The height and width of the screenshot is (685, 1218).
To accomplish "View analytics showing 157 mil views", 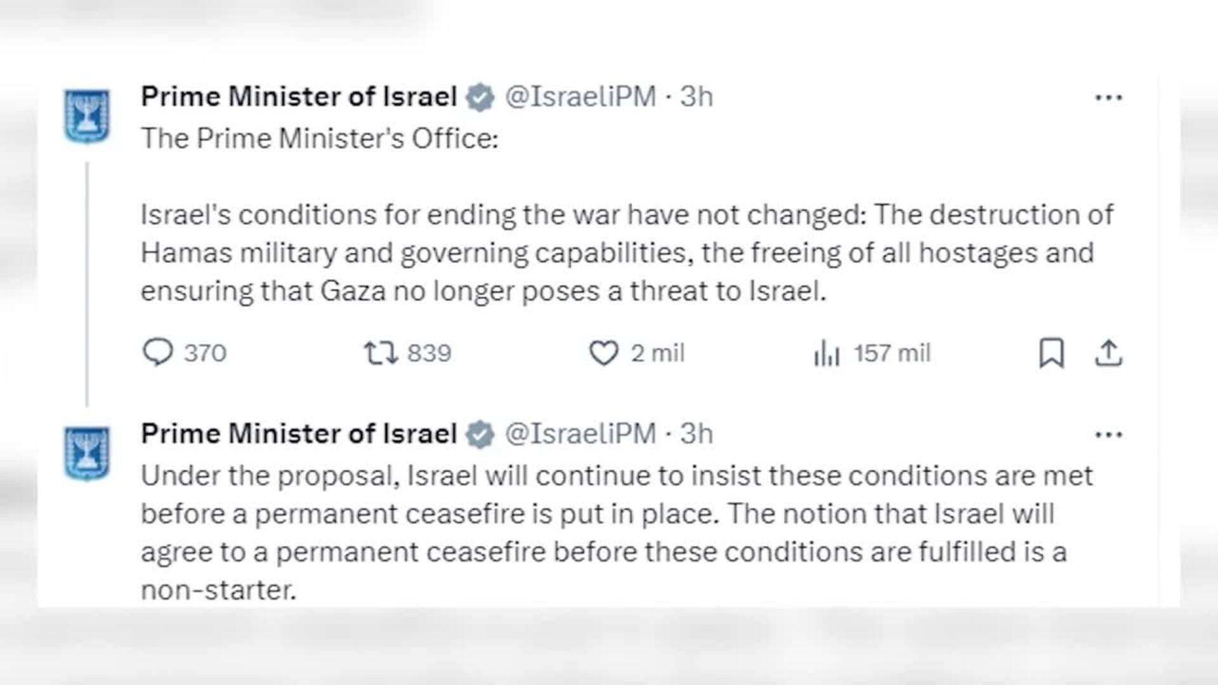I will point(827,353).
